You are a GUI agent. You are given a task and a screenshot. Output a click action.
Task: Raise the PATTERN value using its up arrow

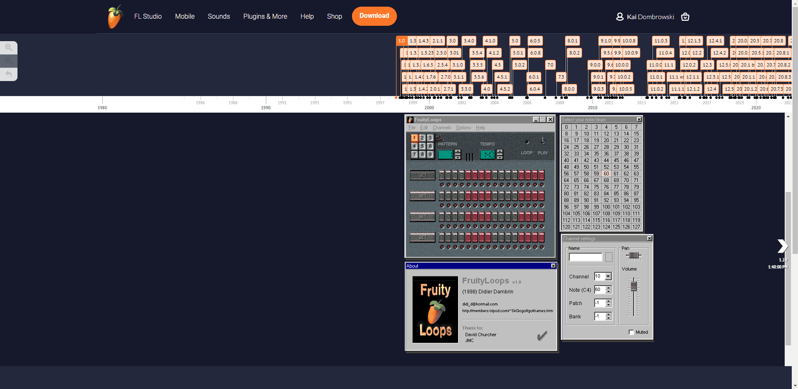pos(458,151)
